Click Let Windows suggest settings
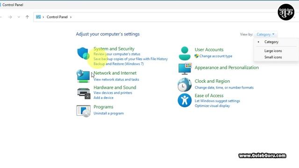The width and height of the screenshot is (299, 168). click(x=217, y=101)
